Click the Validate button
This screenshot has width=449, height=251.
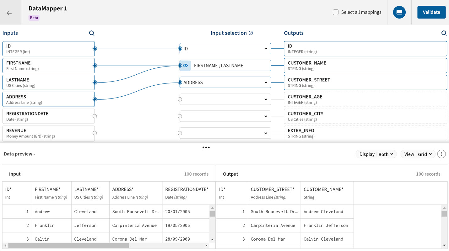(x=431, y=12)
